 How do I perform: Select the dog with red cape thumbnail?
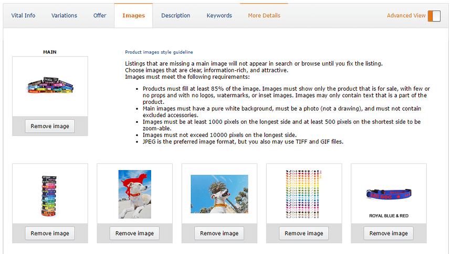(x=135, y=194)
